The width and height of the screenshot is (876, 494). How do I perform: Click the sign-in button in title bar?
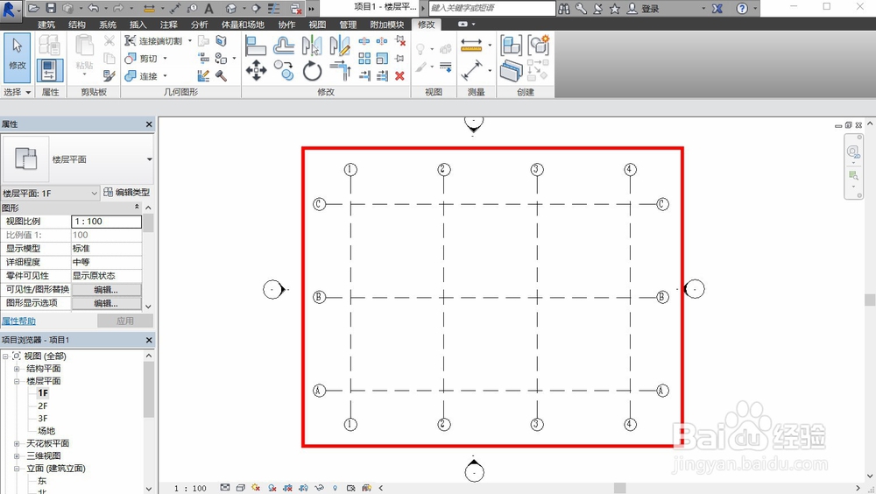point(643,9)
